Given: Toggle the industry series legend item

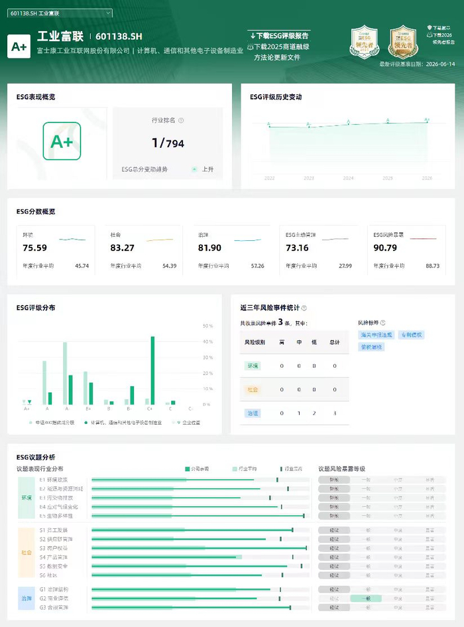Looking at the screenshot, I should pyautogui.click(x=123, y=423).
